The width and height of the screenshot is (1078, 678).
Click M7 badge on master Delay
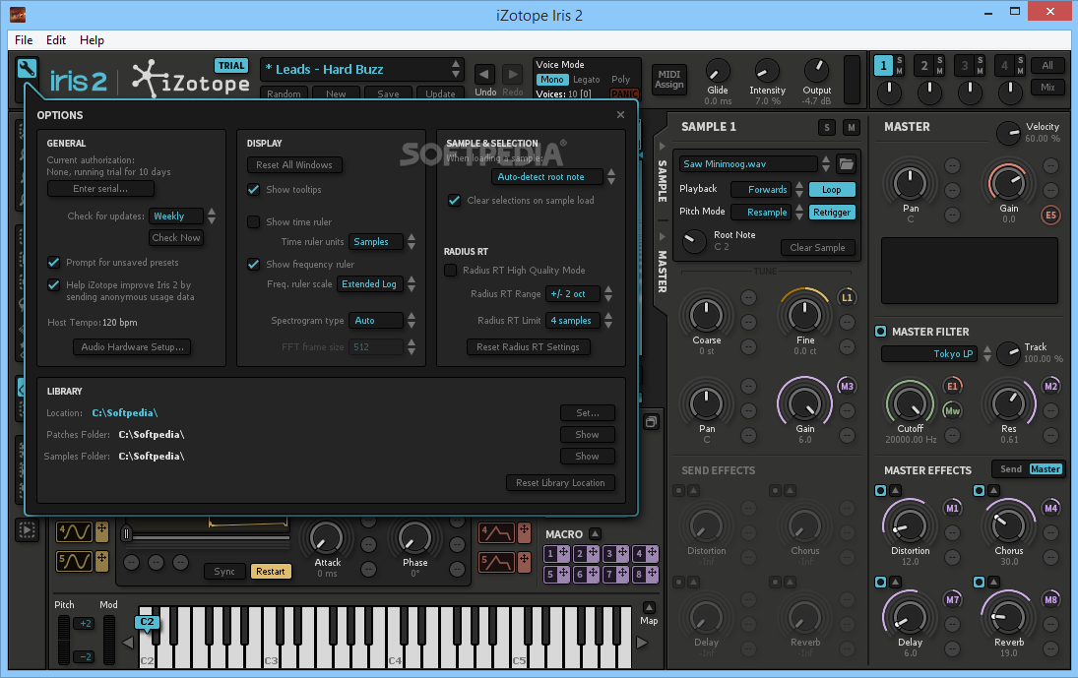(x=952, y=599)
